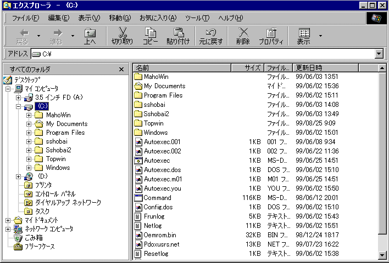Select Topwin folder in the tree

click(x=56, y=159)
